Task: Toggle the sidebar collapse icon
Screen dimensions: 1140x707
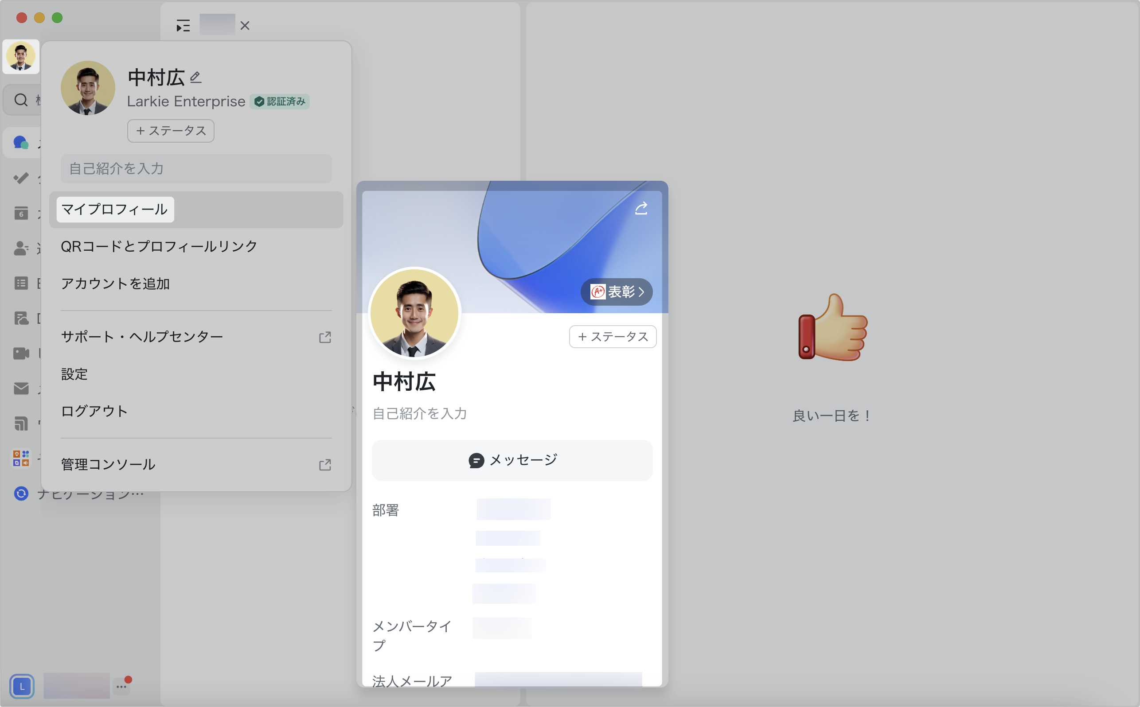Action: (183, 25)
